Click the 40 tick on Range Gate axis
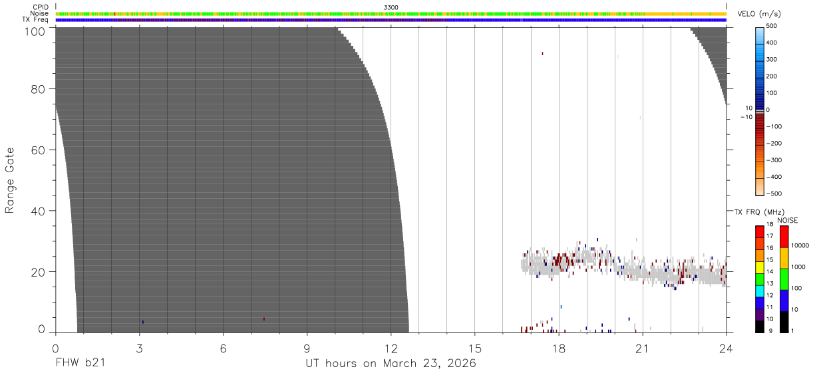 [x=39, y=211]
